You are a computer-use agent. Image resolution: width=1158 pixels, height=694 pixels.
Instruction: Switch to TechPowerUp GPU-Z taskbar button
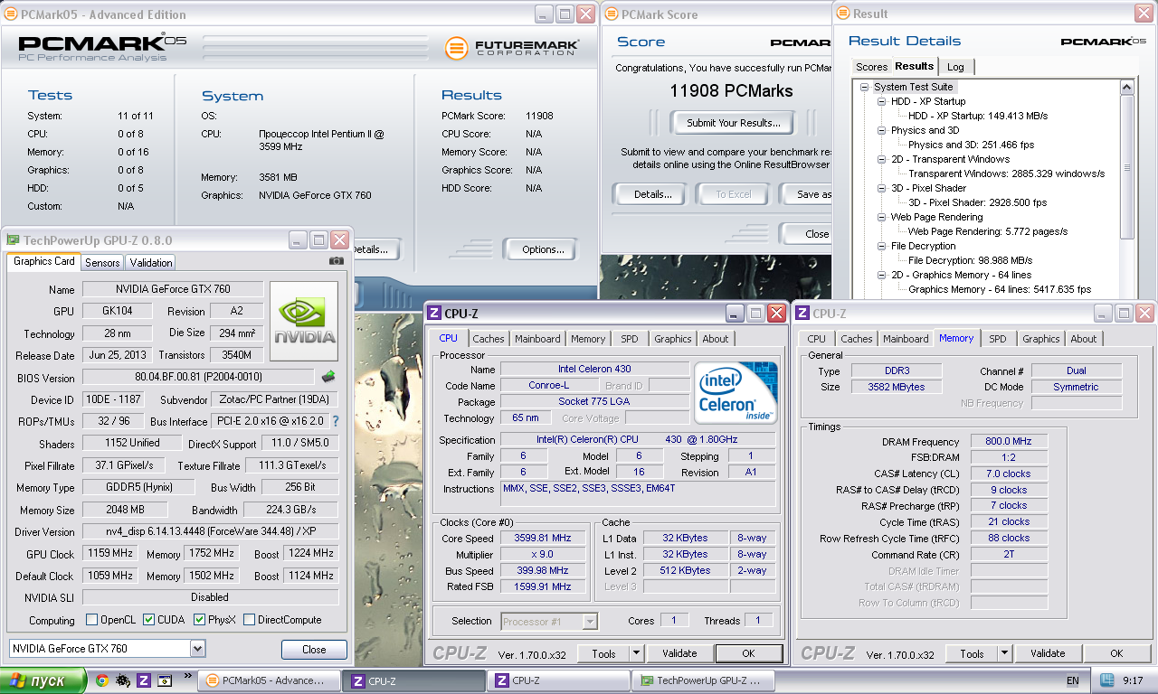(703, 680)
